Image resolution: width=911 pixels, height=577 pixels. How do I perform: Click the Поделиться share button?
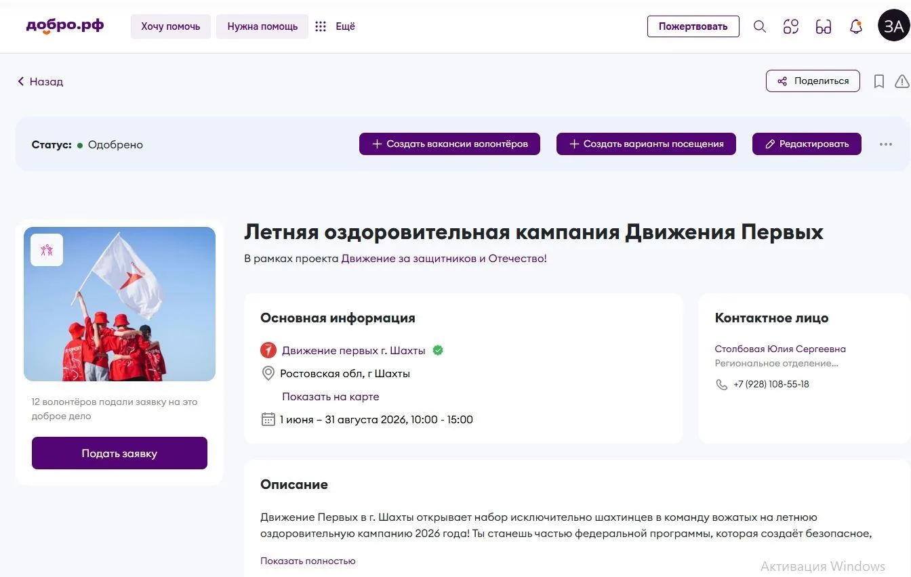(x=813, y=81)
